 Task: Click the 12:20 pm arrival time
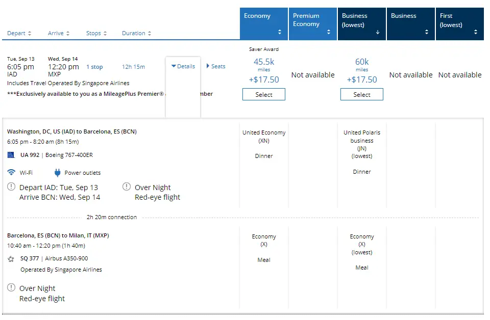(x=63, y=67)
